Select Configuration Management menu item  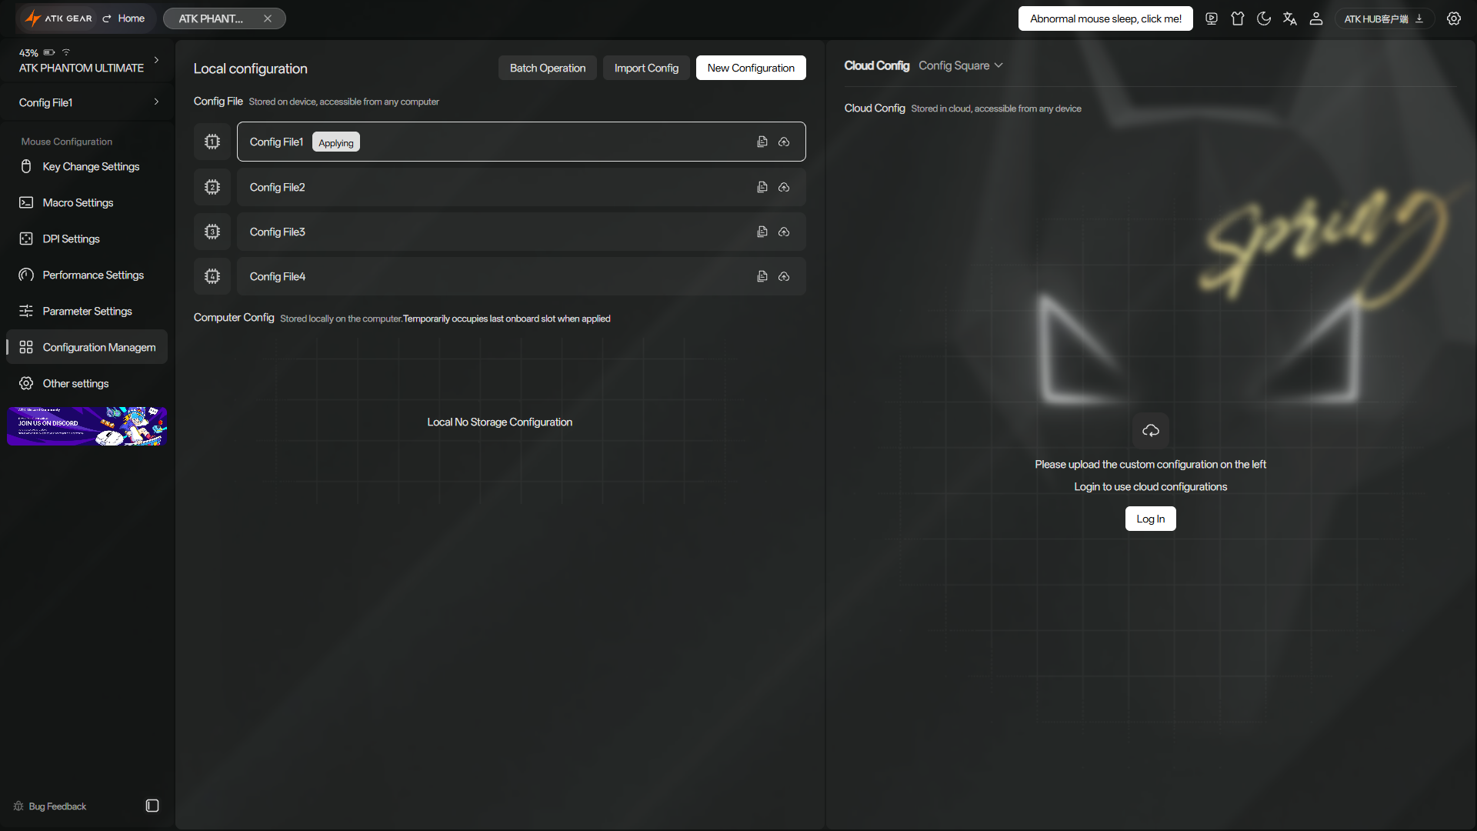[x=87, y=347]
